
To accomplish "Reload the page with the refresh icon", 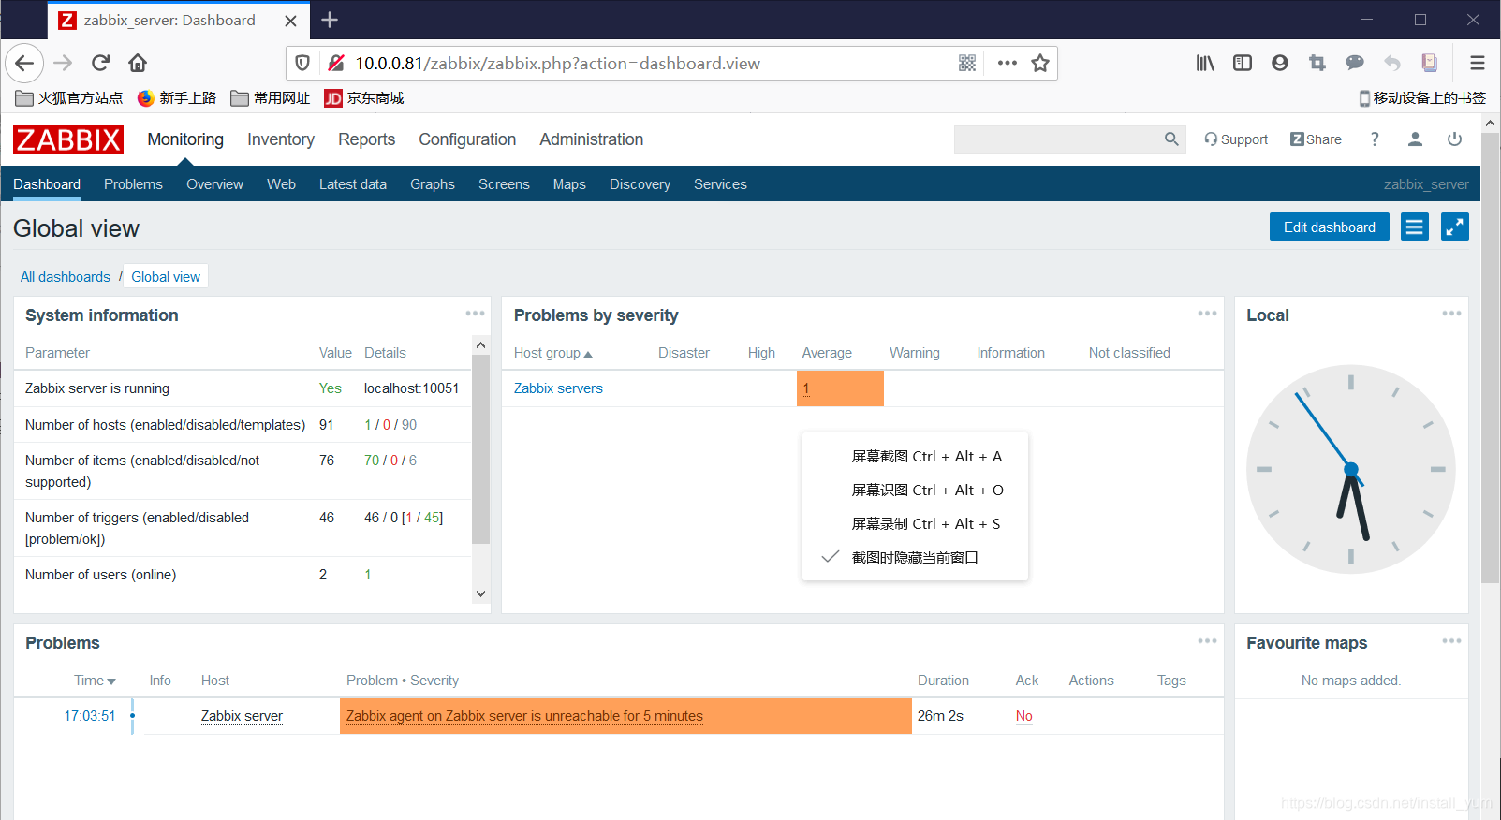I will [x=100, y=63].
